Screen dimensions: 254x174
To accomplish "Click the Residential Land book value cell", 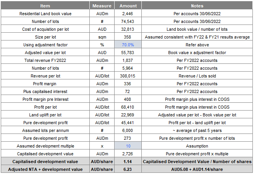I will point(45,14).
